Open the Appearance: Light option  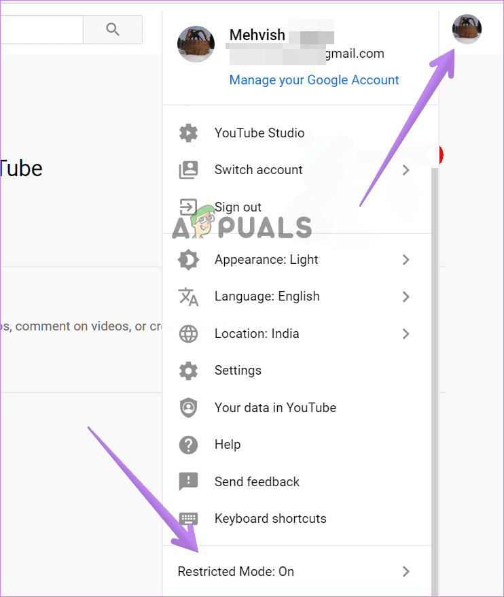tap(297, 260)
